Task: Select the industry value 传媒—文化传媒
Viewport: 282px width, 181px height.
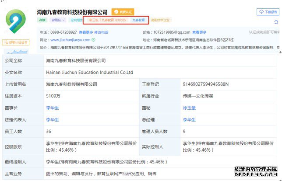Action: pyautogui.click(x=198, y=96)
